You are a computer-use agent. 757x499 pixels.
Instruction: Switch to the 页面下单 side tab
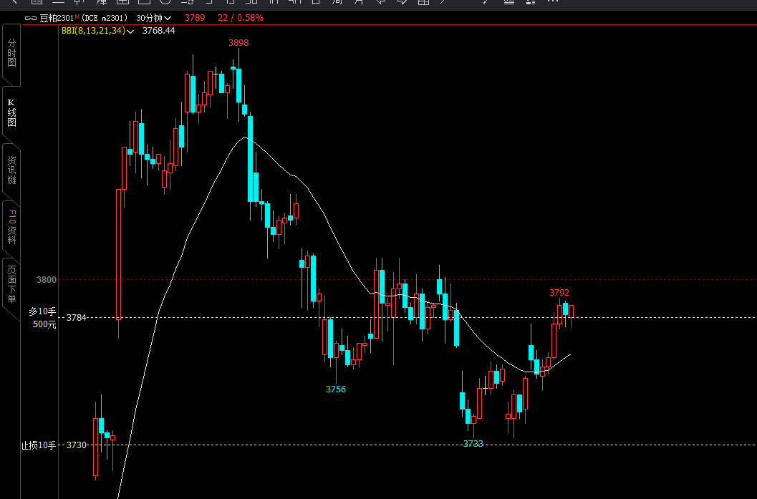point(11,284)
